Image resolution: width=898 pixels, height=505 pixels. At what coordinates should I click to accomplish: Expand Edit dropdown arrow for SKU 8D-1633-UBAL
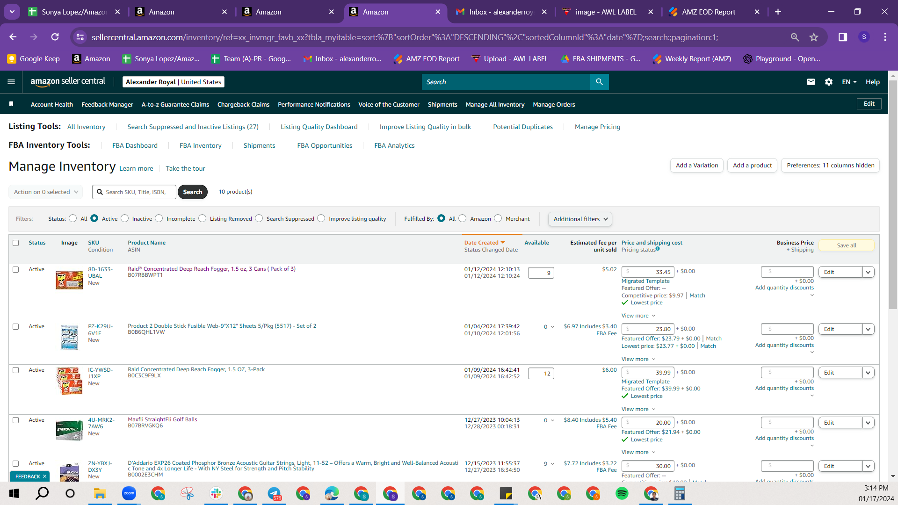pyautogui.click(x=869, y=272)
